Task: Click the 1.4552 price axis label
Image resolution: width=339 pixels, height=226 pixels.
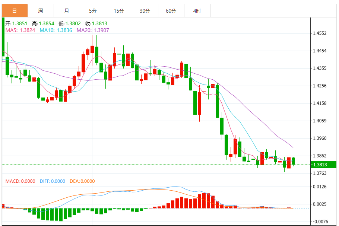Action: click(x=320, y=33)
